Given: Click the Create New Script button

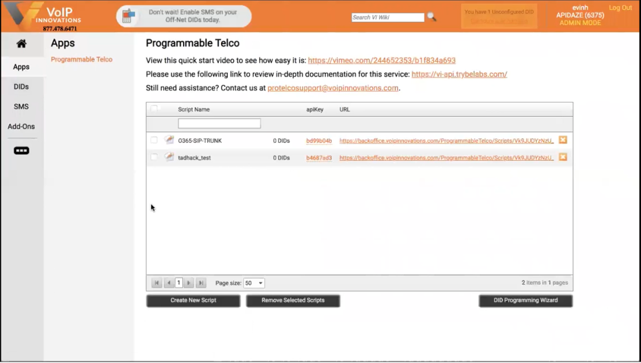Looking at the screenshot, I should pos(194,300).
